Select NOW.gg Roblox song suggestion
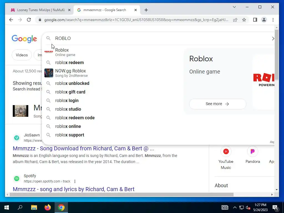 coord(112,73)
